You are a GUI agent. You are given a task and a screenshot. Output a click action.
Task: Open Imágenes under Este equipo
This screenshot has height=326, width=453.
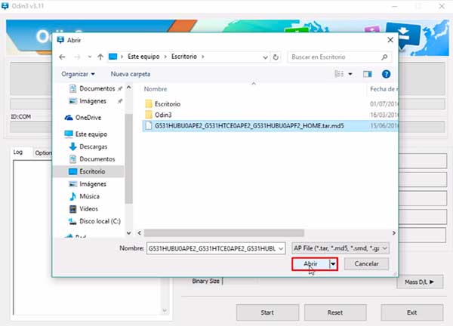click(88, 184)
